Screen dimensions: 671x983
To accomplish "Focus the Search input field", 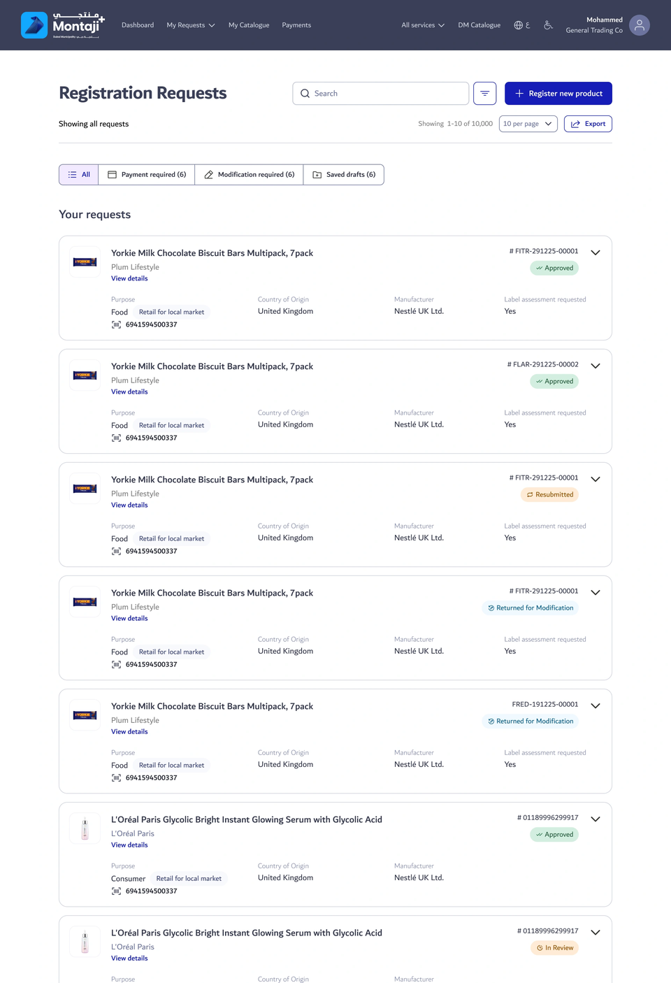I will (381, 93).
